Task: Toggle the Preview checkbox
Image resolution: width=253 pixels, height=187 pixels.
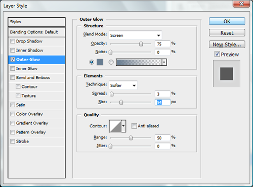Action: coord(217,54)
